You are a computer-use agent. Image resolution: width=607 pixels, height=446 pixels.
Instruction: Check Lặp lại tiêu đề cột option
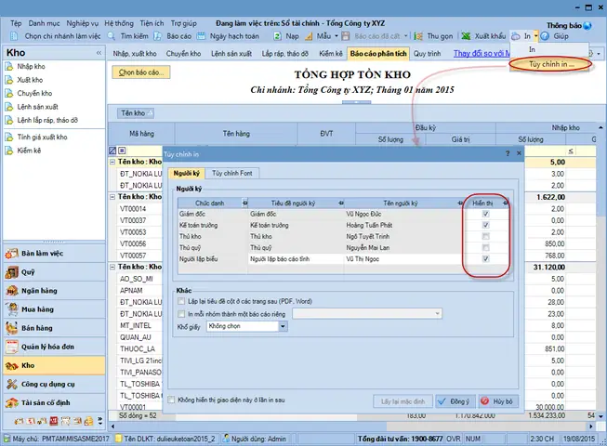180,301
